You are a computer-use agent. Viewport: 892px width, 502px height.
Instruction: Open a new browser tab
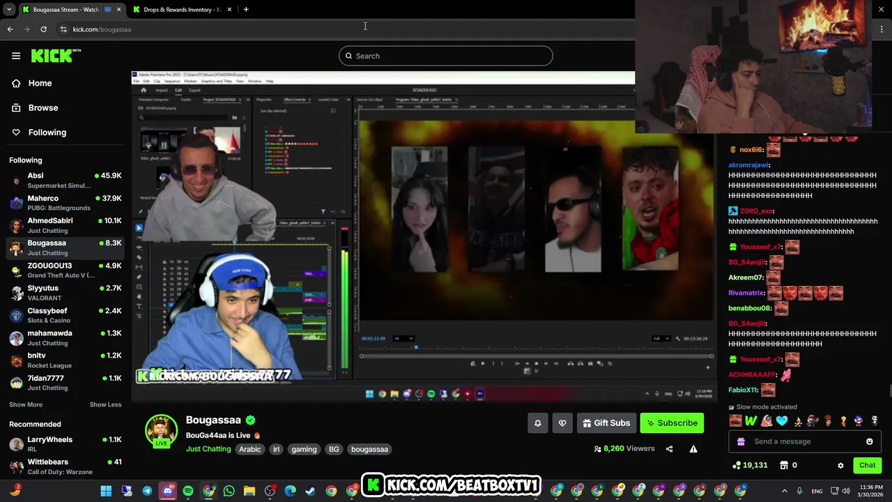coord(246,10)
